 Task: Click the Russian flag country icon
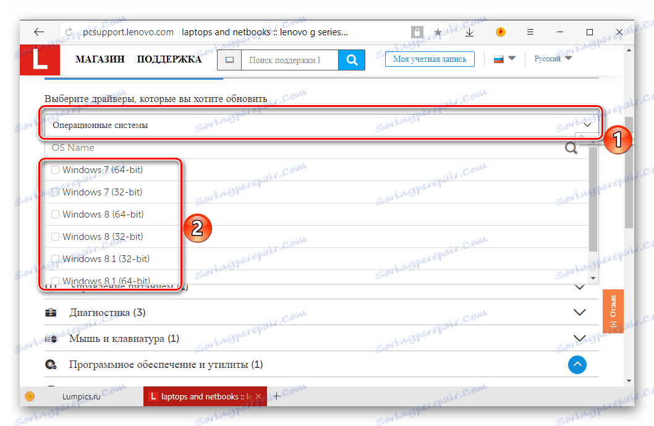click(x=498, y=59)
